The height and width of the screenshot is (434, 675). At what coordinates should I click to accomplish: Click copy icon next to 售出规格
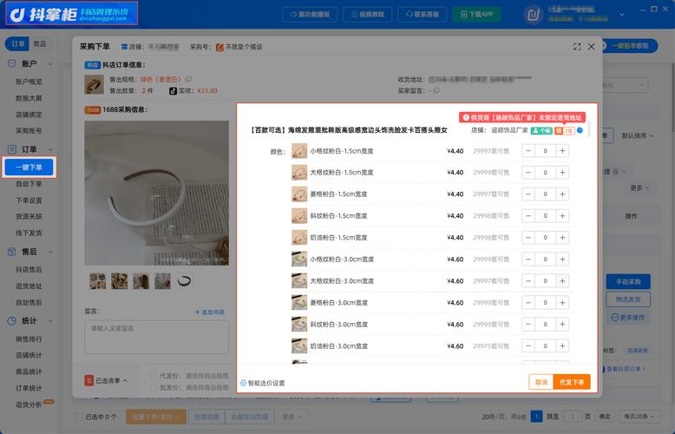188,79
